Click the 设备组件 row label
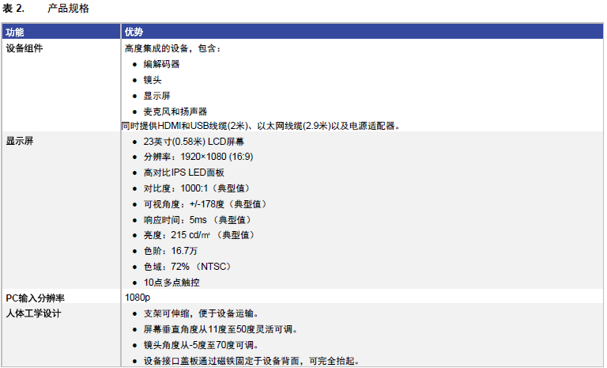Image resolution: width=607 pixels, height=368 pixels. [25, 48]
